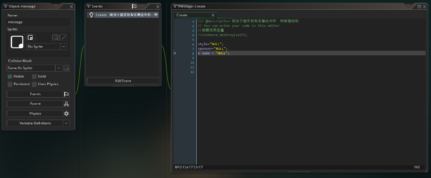431x178 pixels.
Task: Click the //instance_destroy(self); comment line
Action: tap(222, 35)
